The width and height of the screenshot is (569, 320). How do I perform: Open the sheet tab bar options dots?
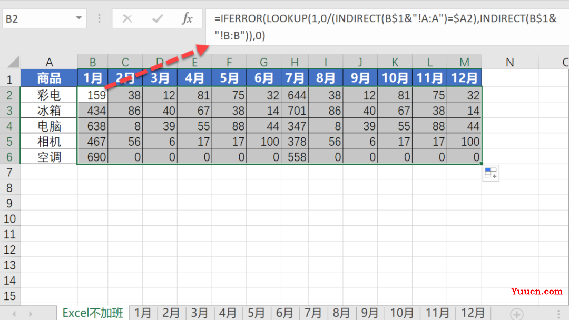(x=558, y=314)
